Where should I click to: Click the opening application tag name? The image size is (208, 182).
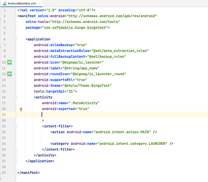(38, 39)
